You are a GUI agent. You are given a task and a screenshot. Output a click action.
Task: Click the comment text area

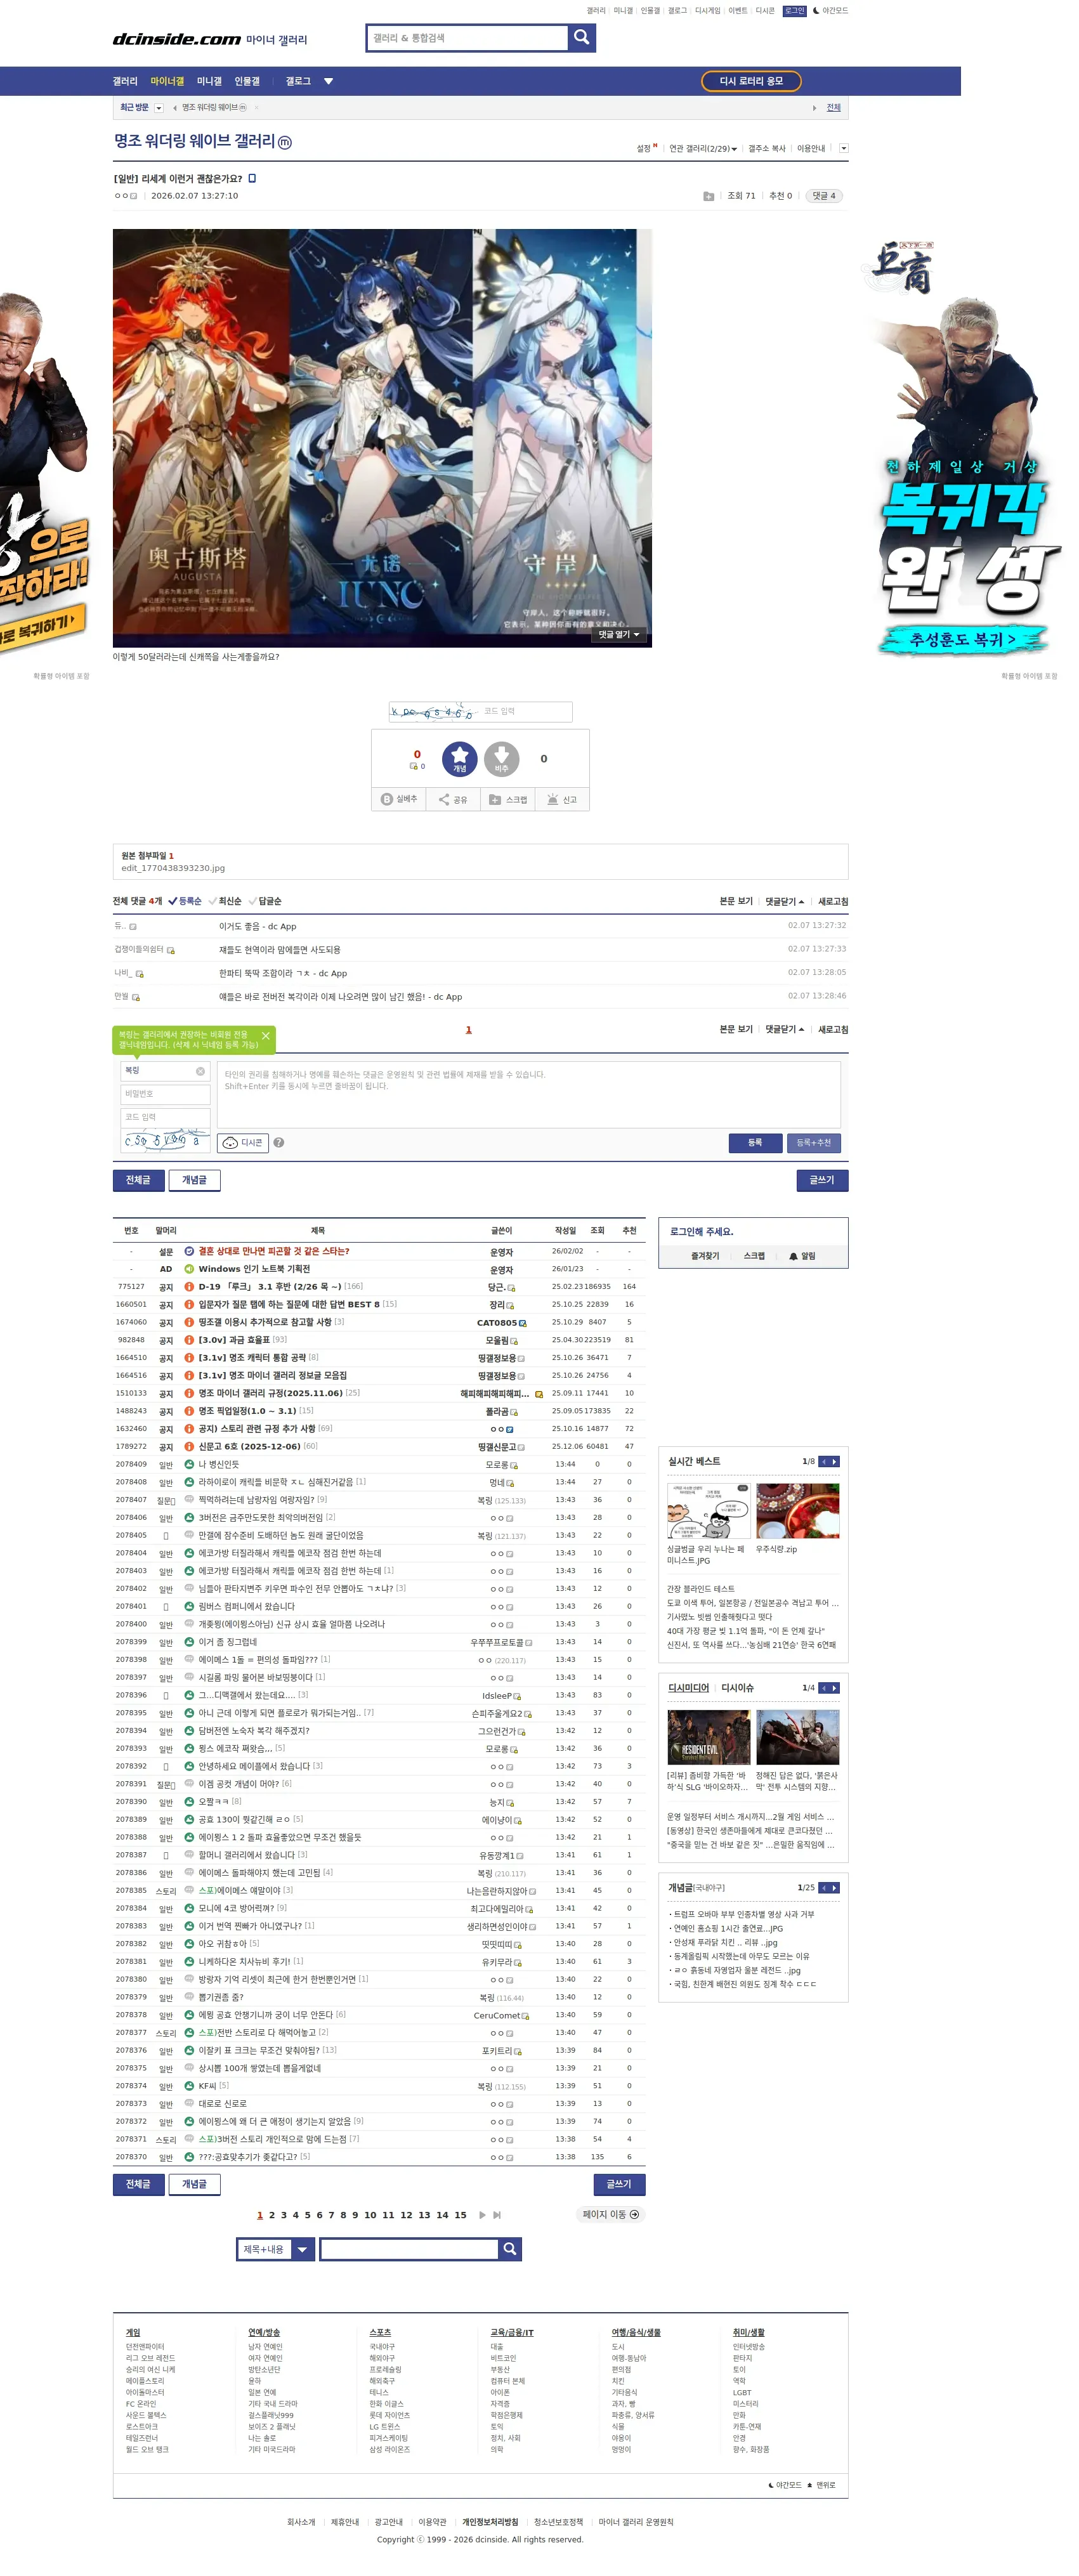[529, 1095]
